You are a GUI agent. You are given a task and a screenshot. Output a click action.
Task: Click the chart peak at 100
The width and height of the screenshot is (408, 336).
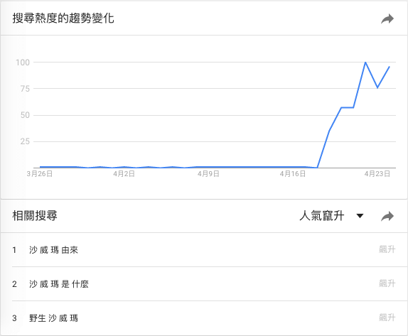[365, 63]
